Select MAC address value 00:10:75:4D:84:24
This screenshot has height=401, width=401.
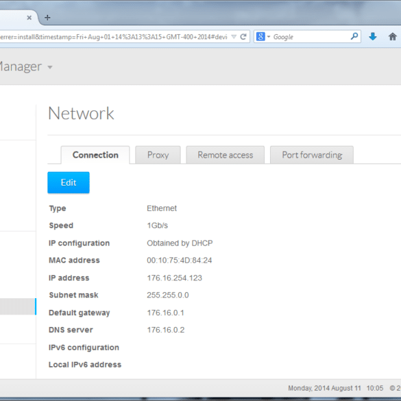click(x=180, y=260)
